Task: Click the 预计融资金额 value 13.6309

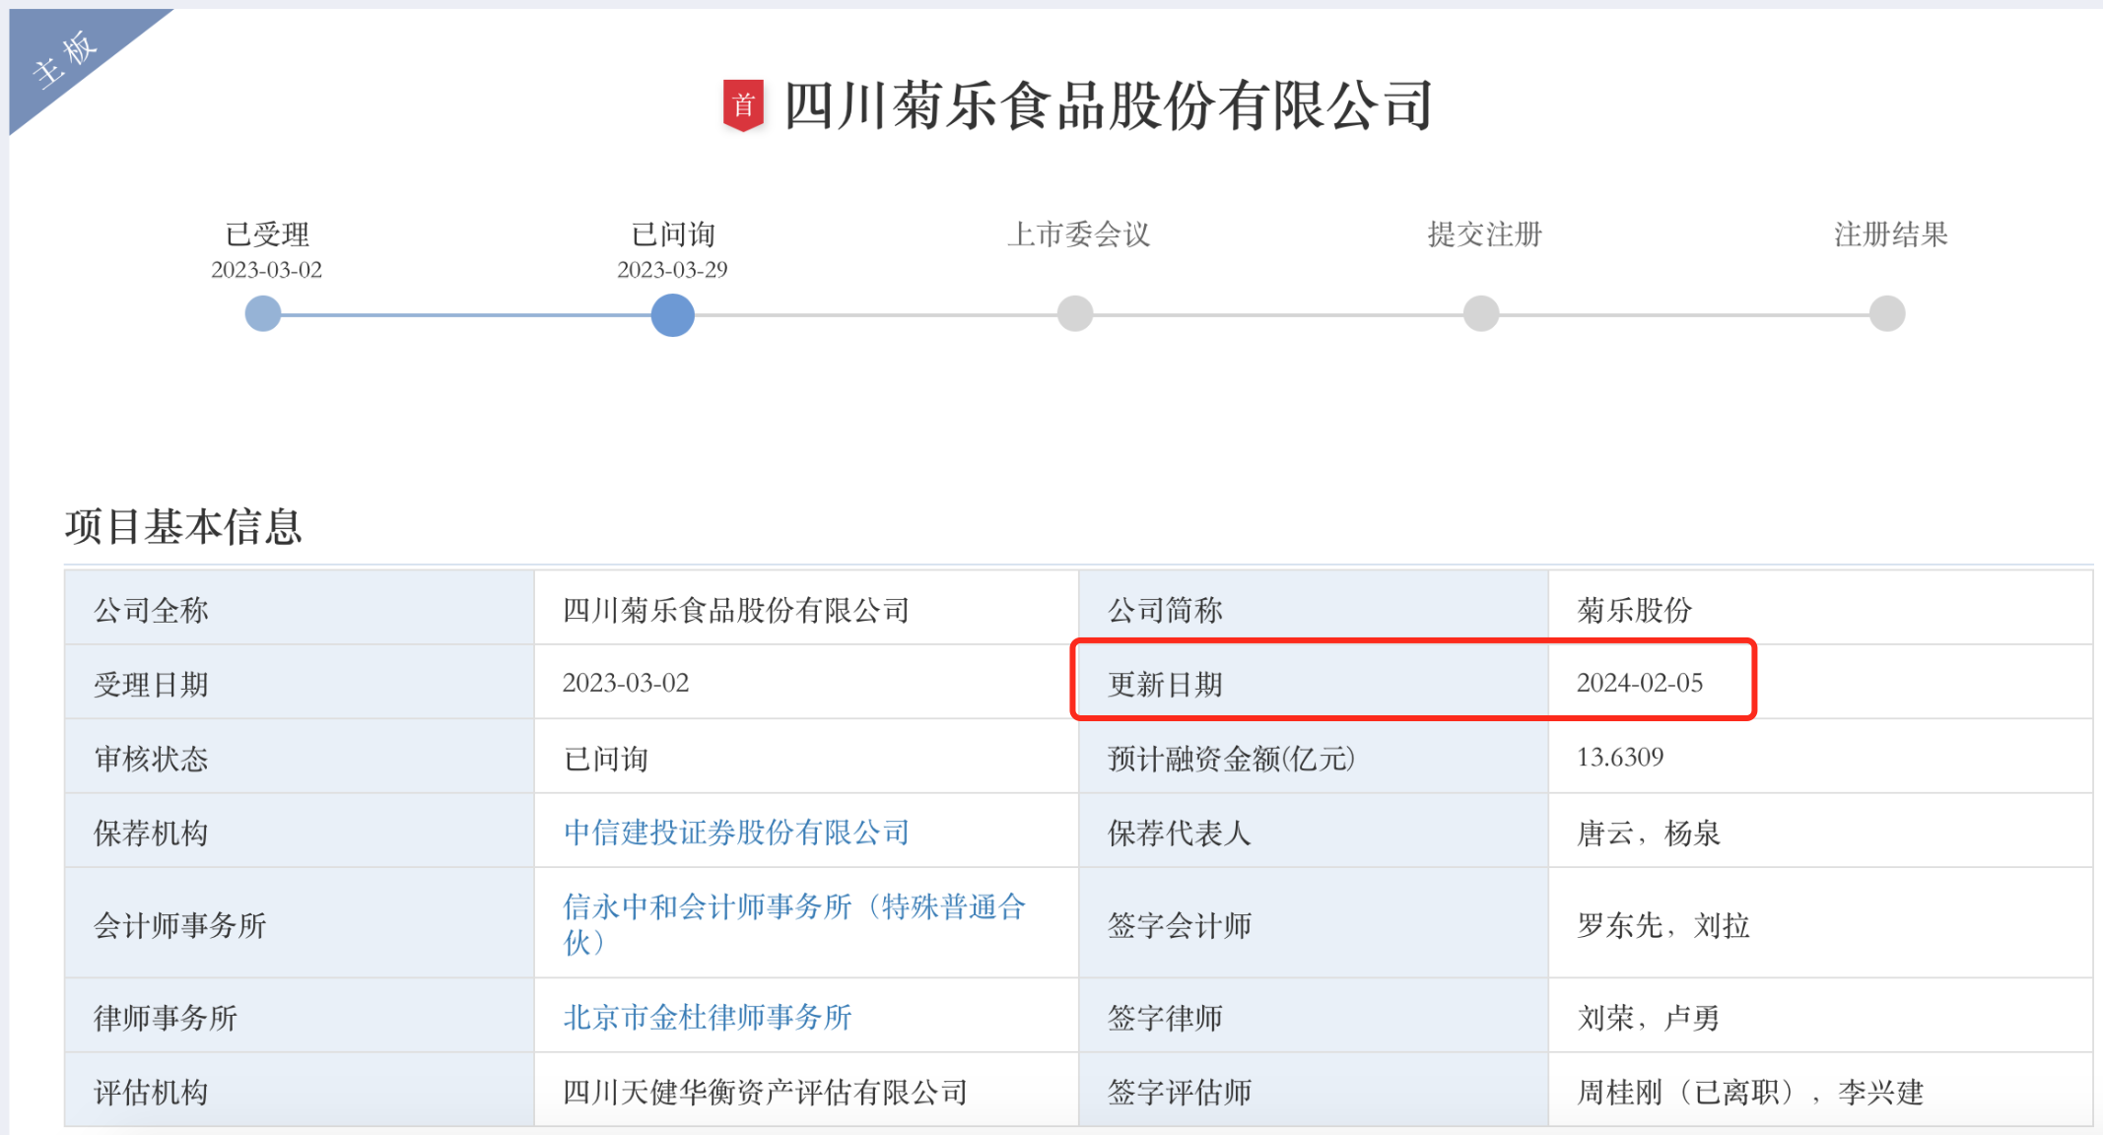Action: pyautogui.click(x=1620, y=758)
